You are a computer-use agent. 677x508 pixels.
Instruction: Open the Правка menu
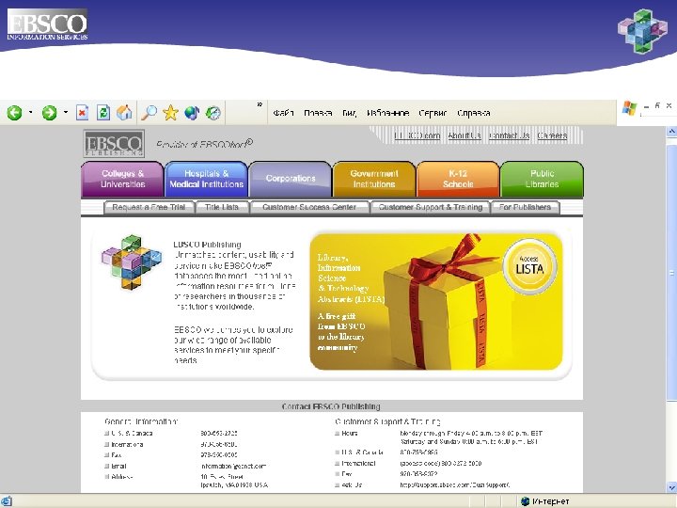[318, 113]
